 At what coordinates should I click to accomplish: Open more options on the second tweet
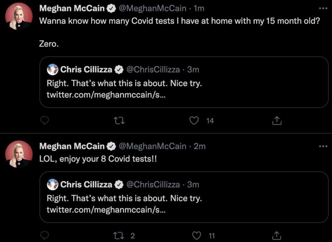coord(323,146)
